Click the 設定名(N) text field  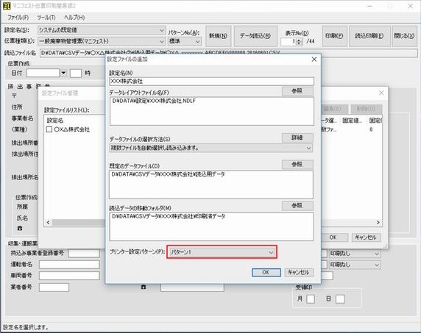tap(211, 82)
